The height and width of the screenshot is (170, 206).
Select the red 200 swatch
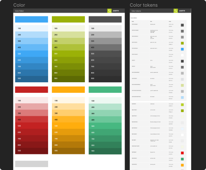[x=32, y=107]
